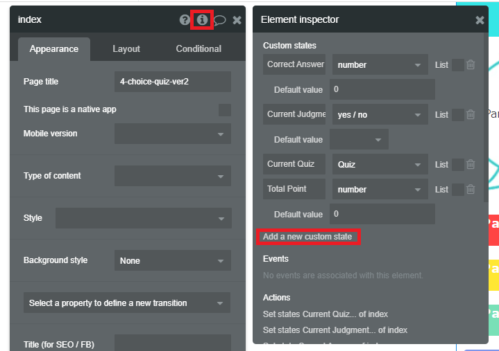Delete the Current Judgment custom state
Screen dimensions: 499x351
coord(471,114)
